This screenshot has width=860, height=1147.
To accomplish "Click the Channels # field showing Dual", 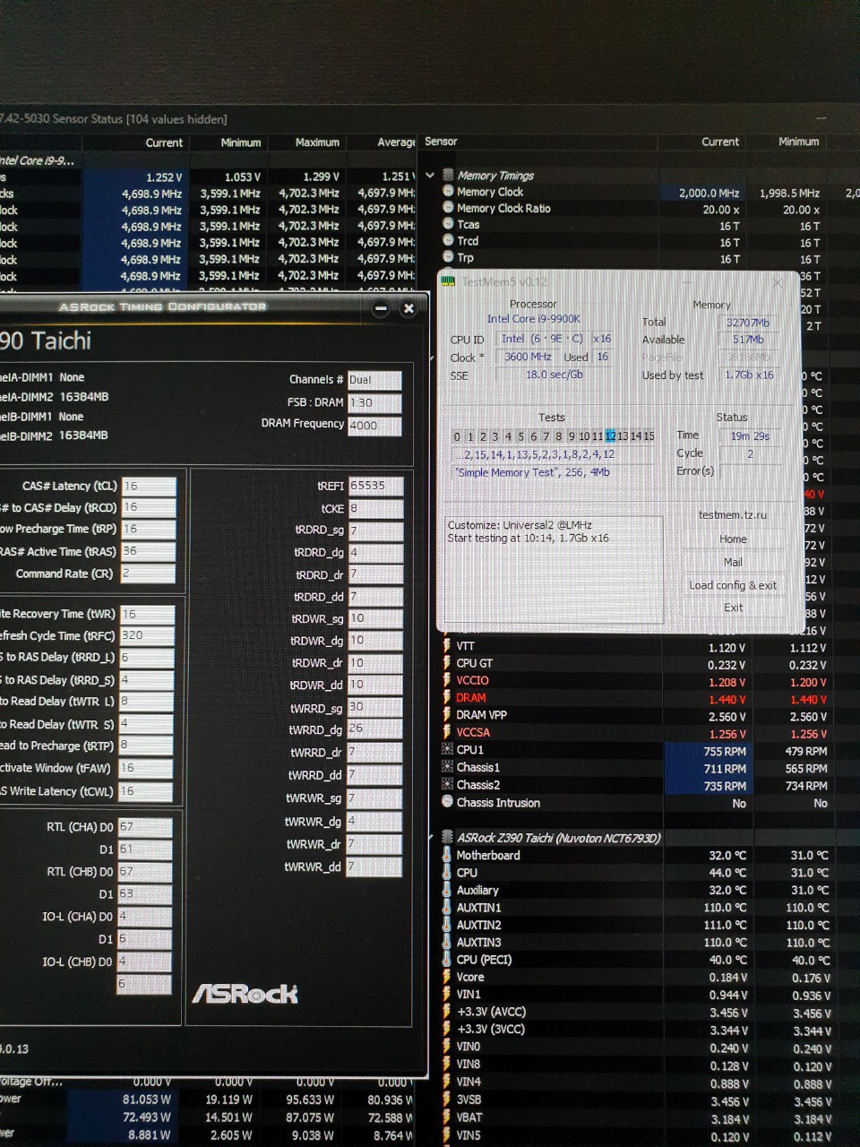I will [x=374, y=379].
